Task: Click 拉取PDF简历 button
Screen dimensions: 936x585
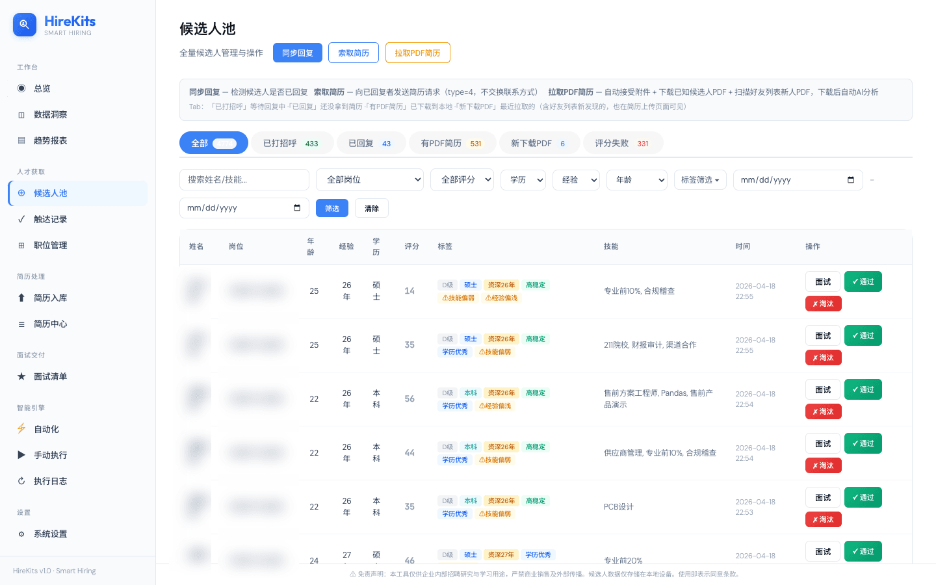Action: 418,53
